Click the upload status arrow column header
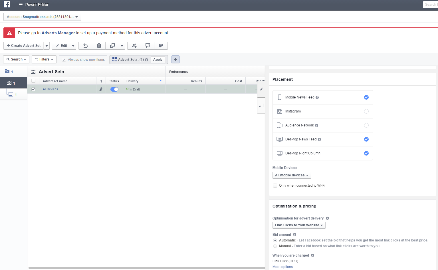This screenshot has height=270, width=438. coord(101,81)
